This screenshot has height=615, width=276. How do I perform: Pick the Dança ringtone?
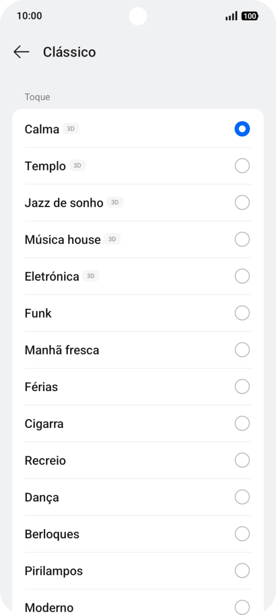(x=242, y=497)
